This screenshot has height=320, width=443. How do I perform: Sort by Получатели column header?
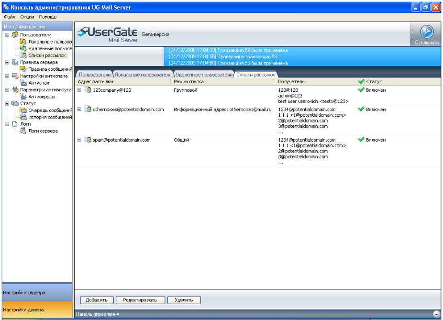(x=314, y=81)
